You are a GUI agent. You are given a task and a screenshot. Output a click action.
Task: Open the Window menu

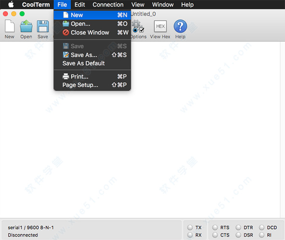tap(162, 4)
